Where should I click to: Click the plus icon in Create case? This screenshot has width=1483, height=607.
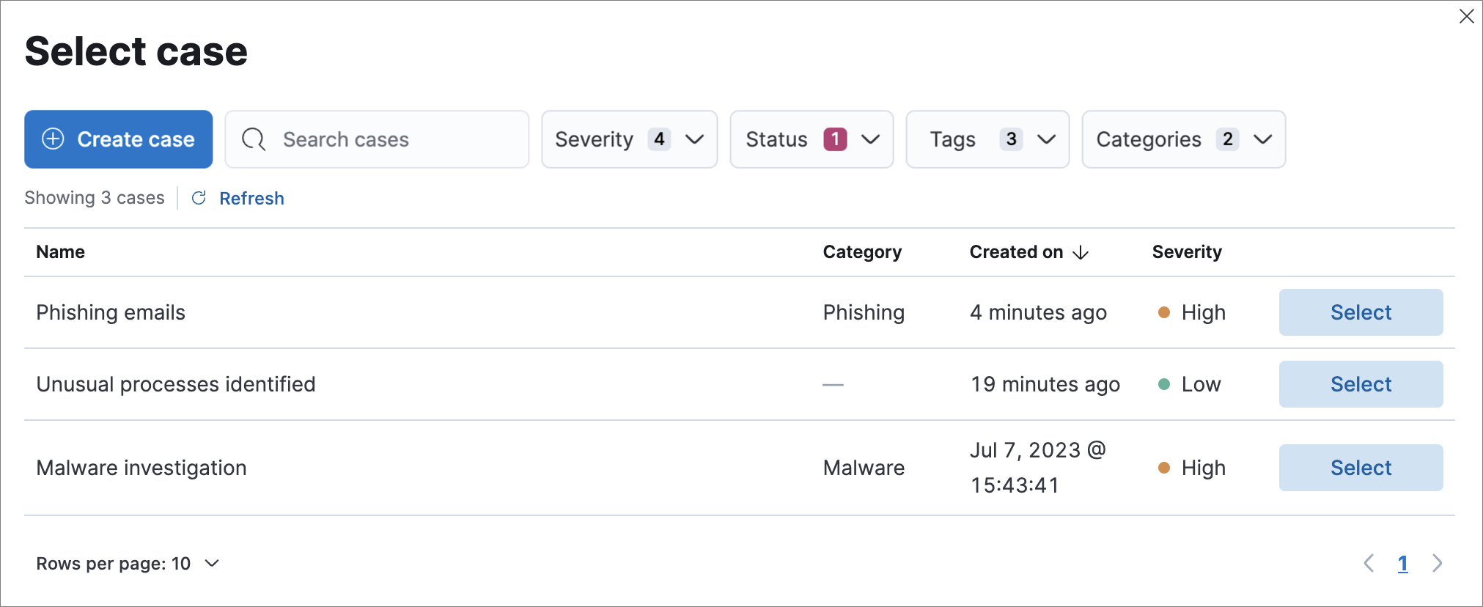pos(53,139)
